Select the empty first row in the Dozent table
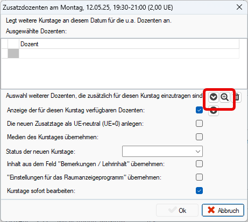248x222 pixels. [129, 54]
